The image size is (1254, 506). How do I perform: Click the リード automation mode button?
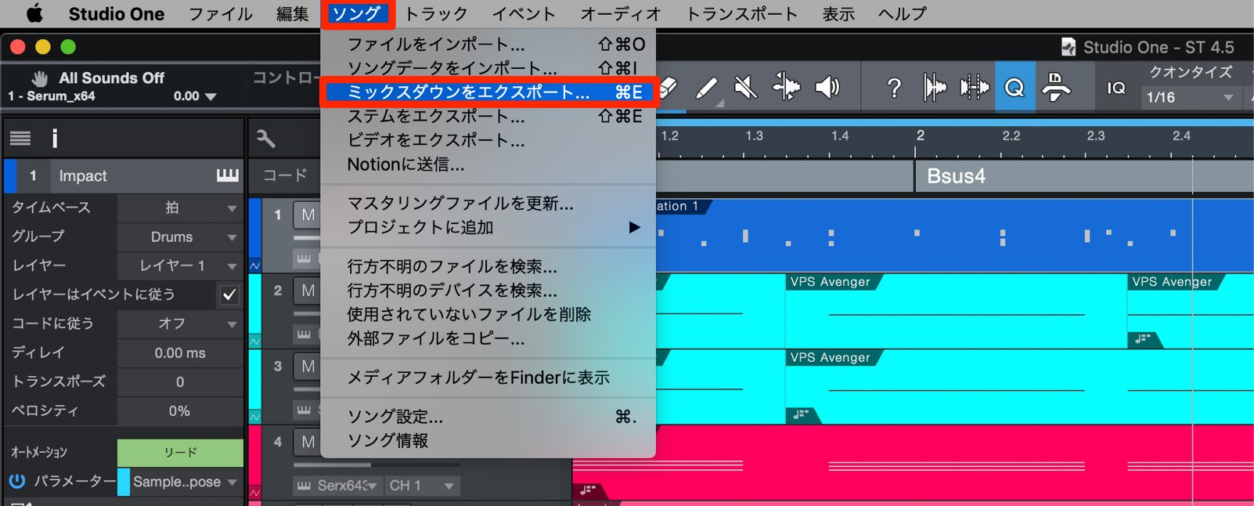coord(180,453)
